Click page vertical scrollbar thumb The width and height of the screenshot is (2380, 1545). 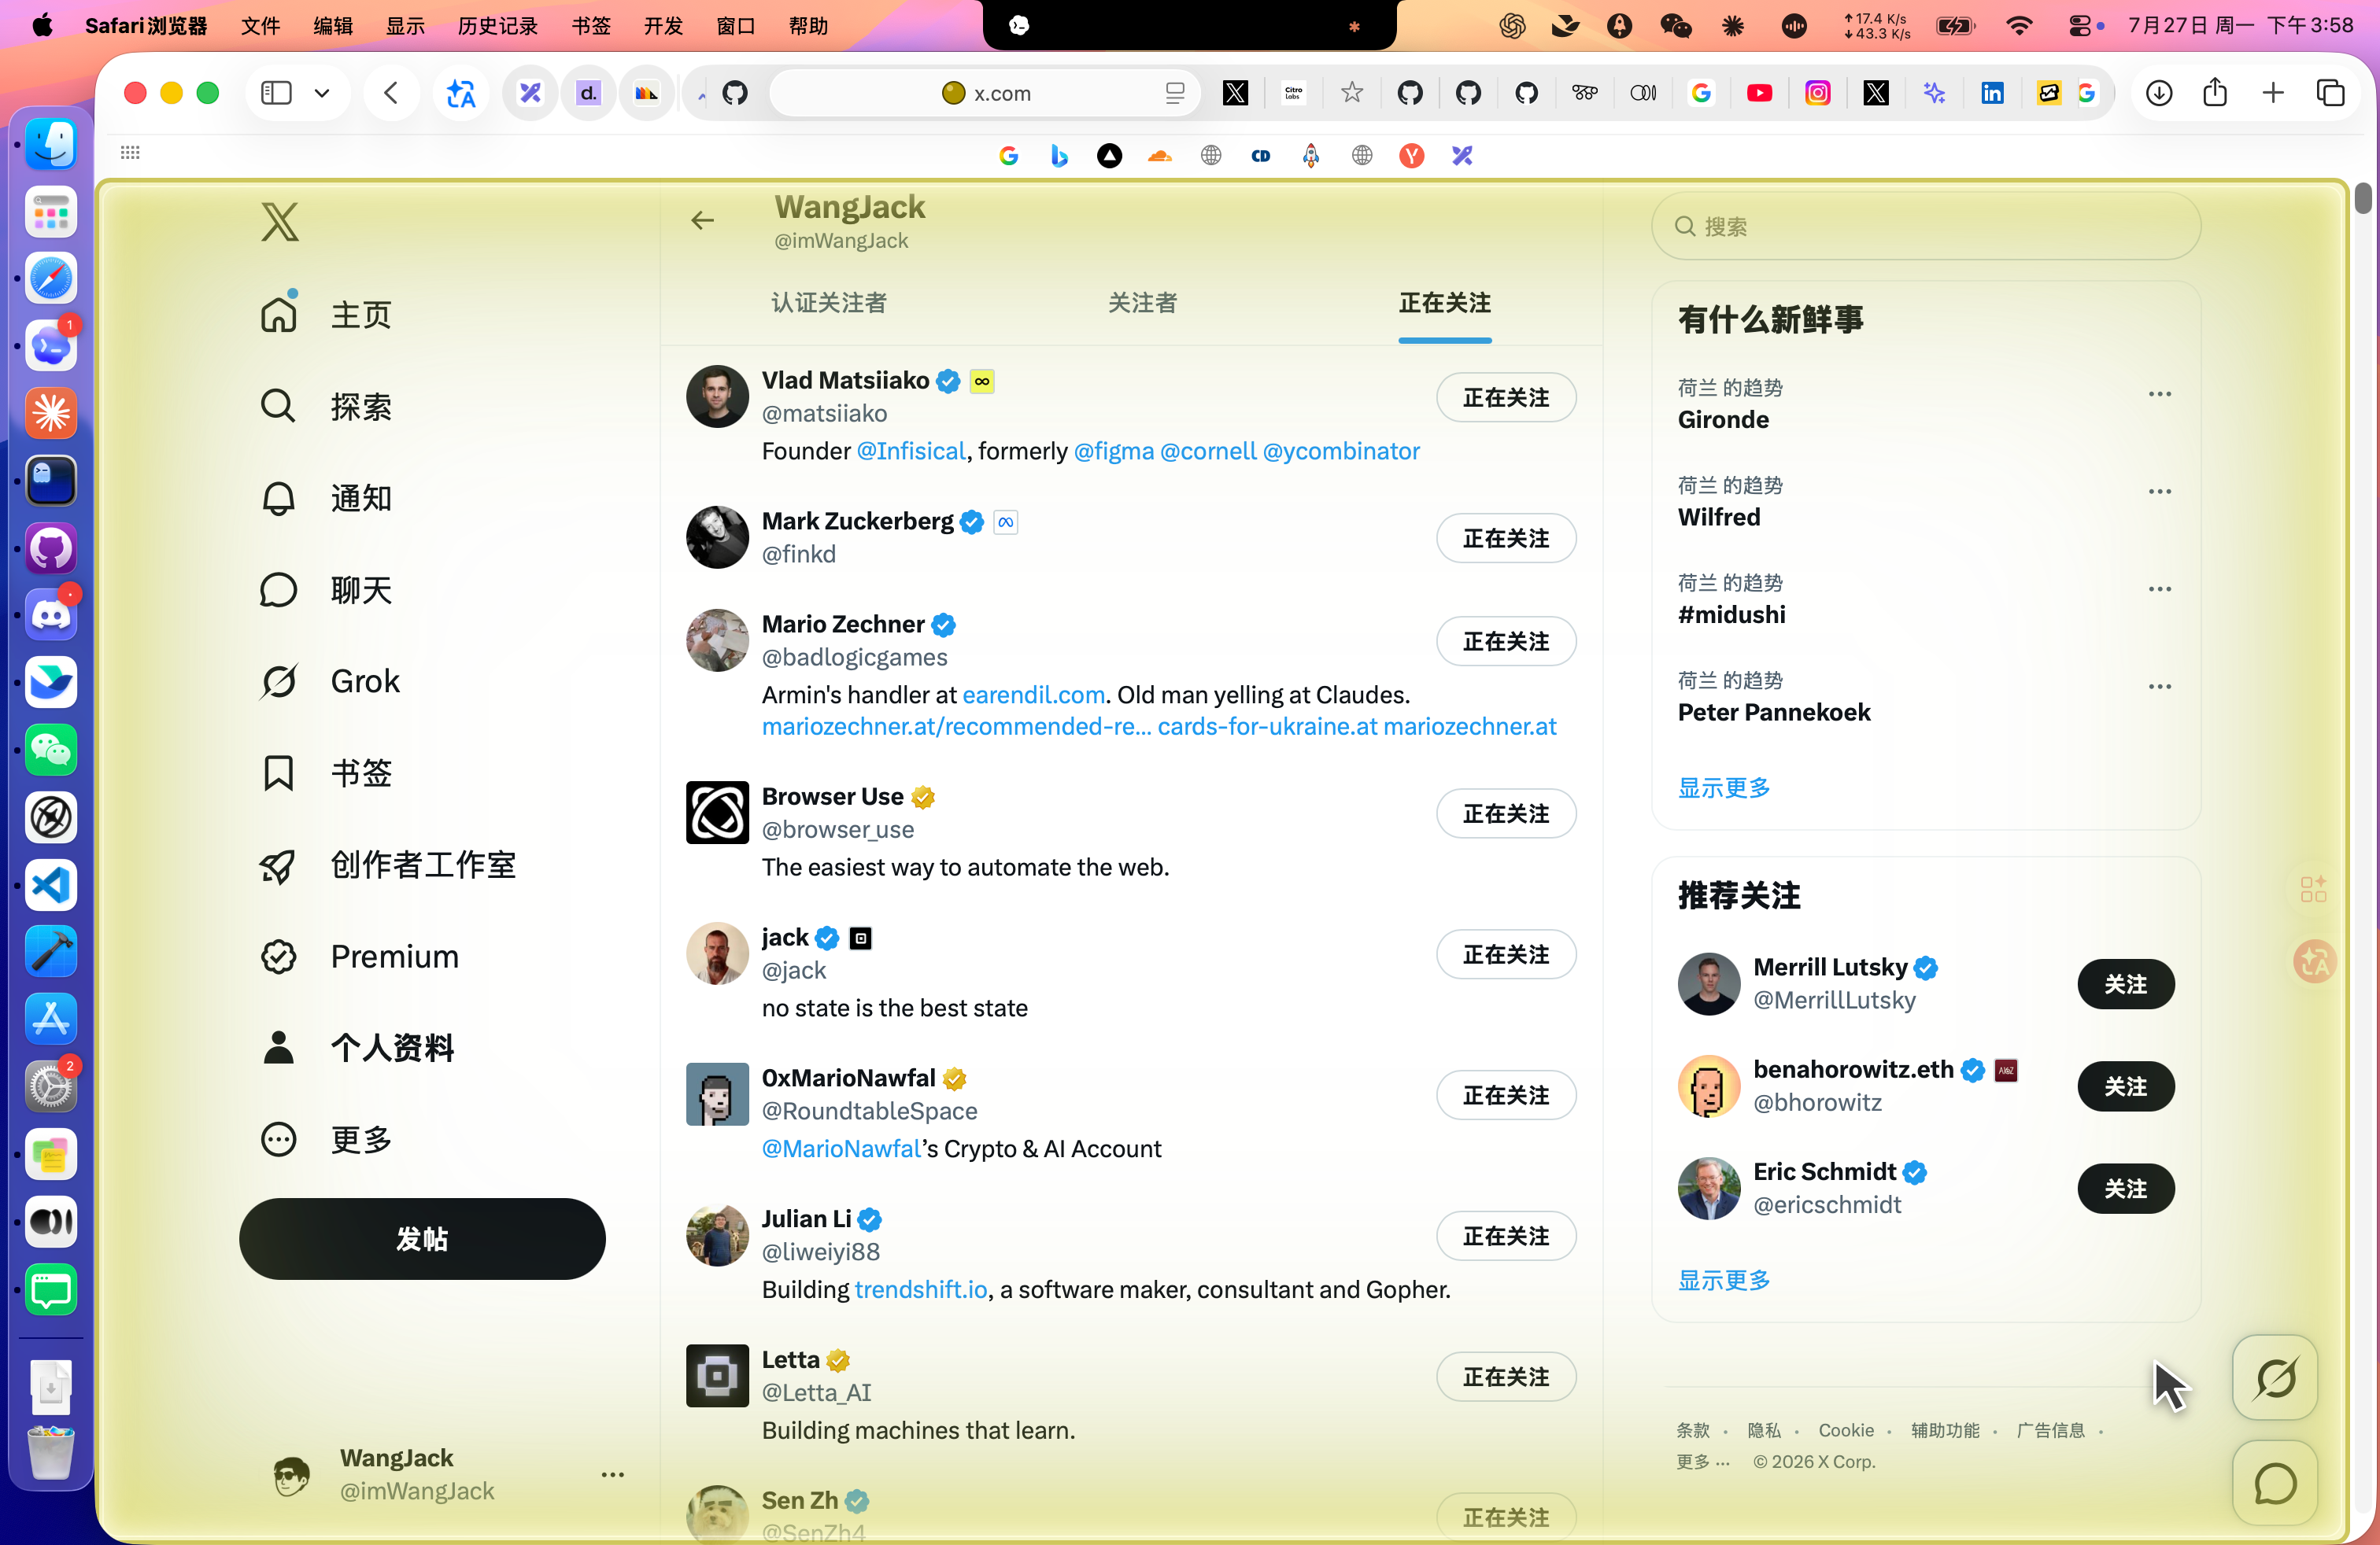click(2362, 198)
